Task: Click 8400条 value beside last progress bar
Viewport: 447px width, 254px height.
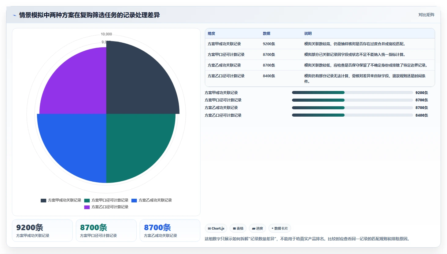Action: pos(422,115)
